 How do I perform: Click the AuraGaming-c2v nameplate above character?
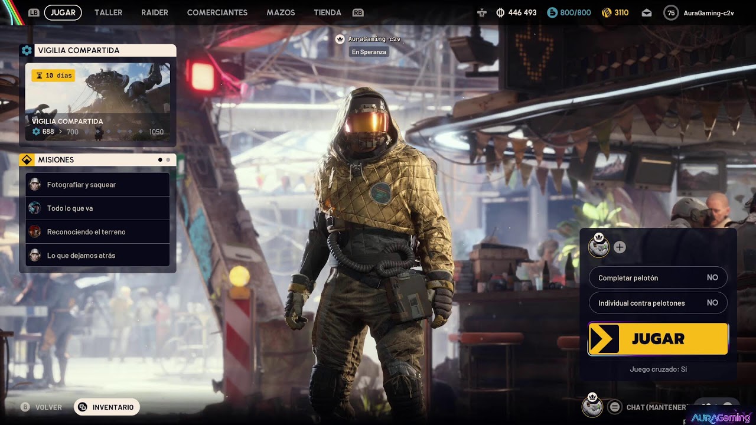(374, 39)
